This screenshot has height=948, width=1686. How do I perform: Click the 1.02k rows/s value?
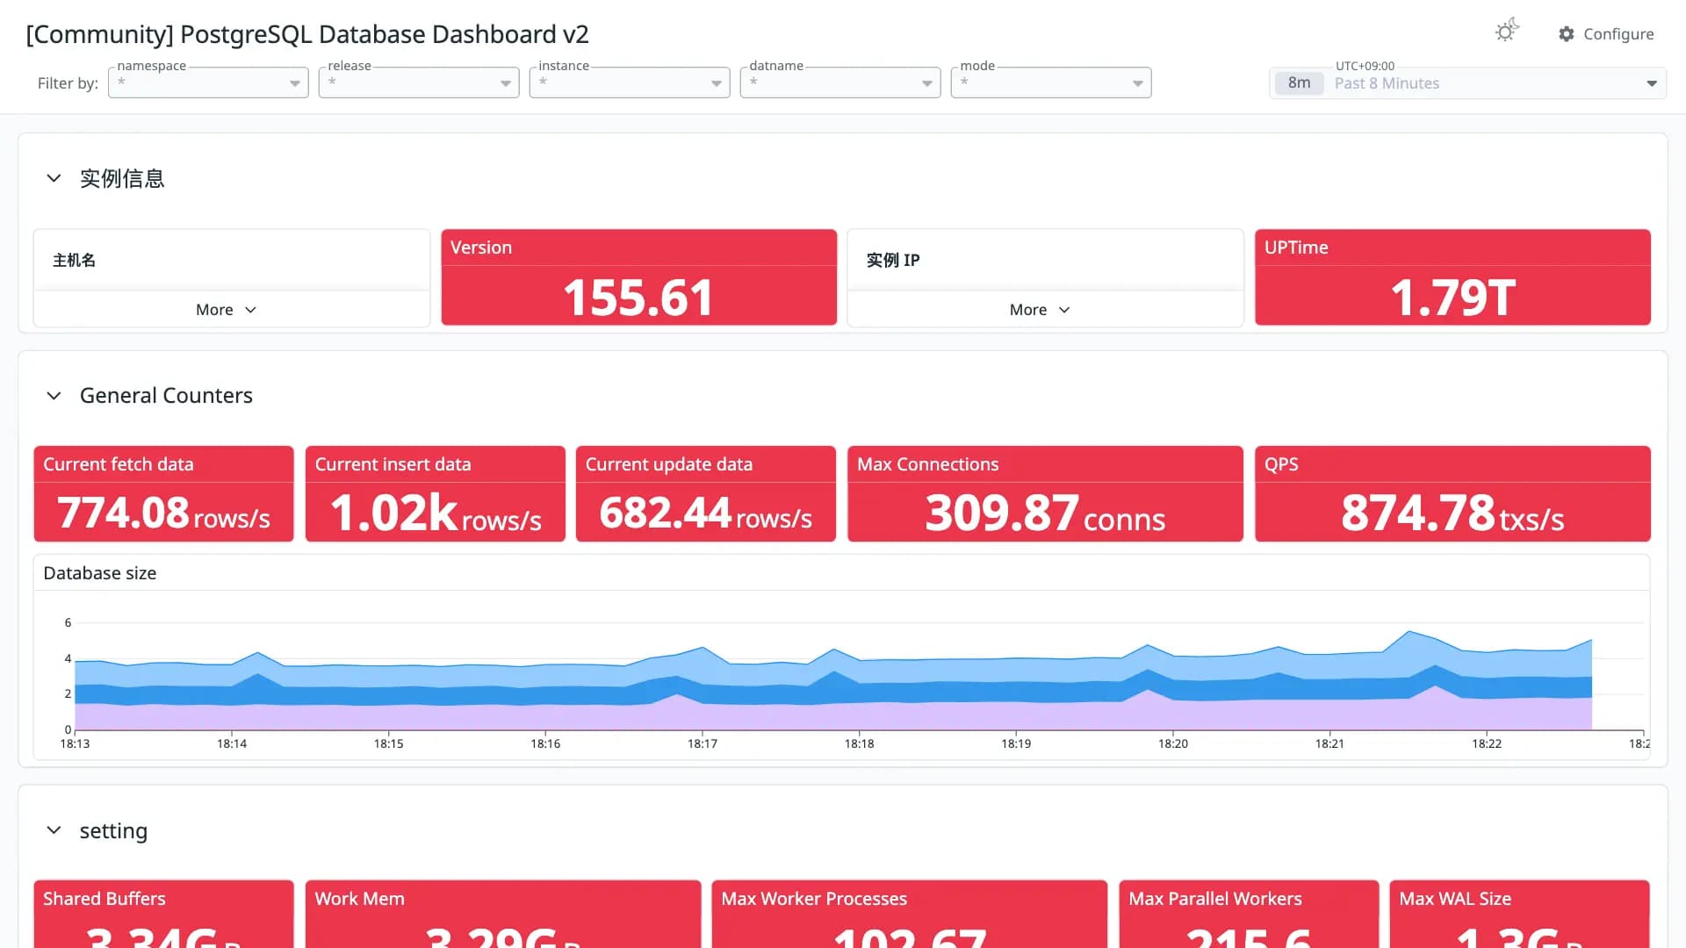point(436,513)
